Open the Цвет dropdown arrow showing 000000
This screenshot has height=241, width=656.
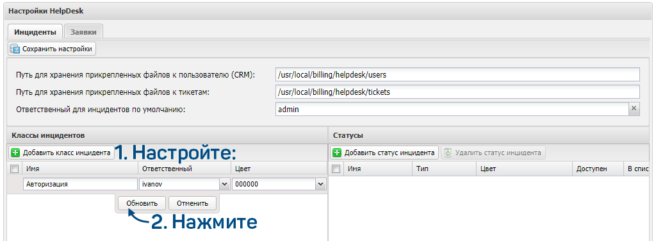tap(322, 184)
